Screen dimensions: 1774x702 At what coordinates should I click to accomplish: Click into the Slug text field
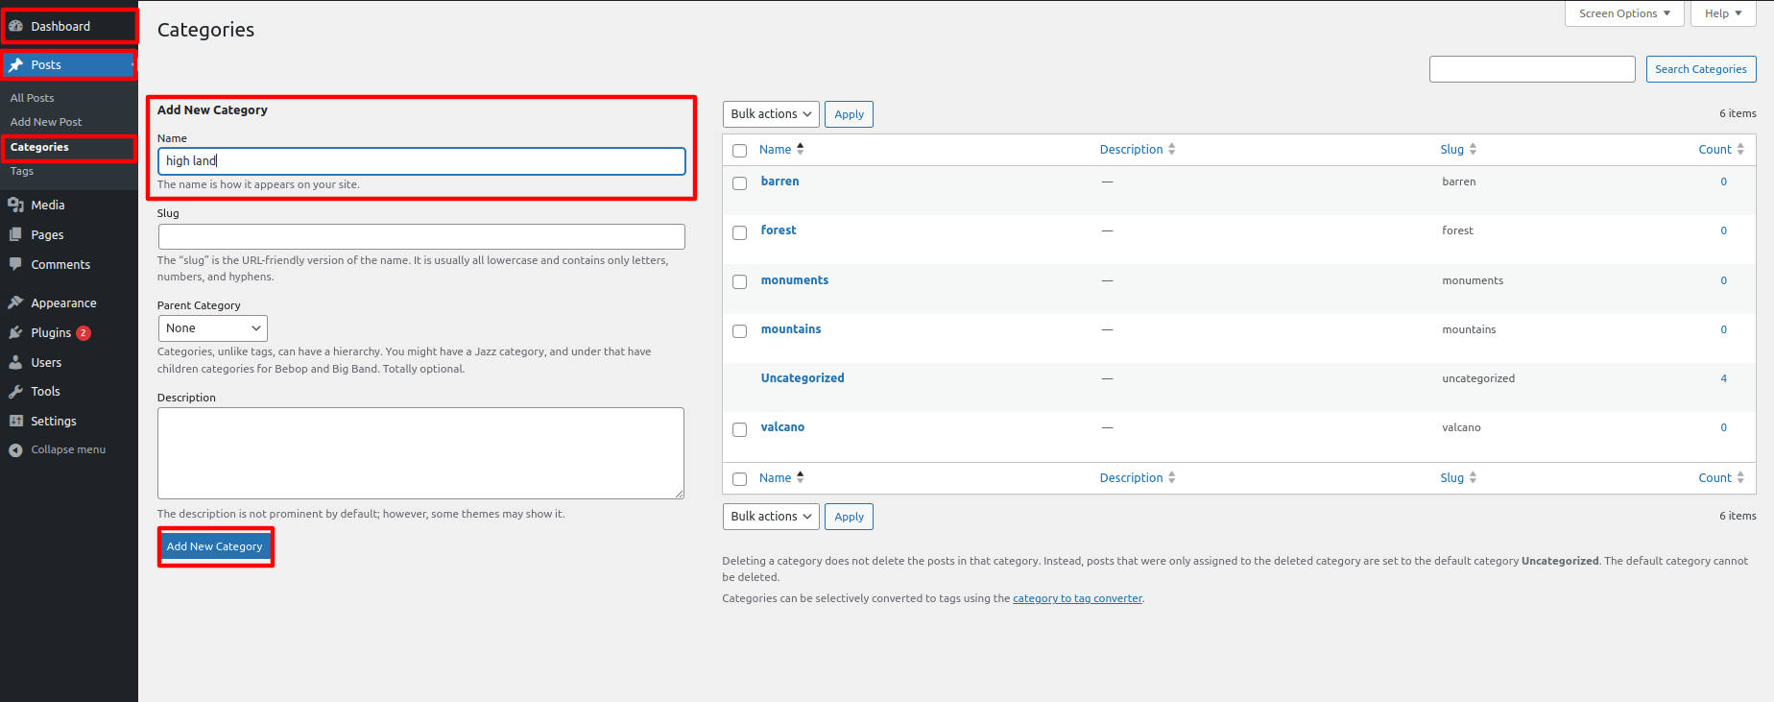coord(420,236)
